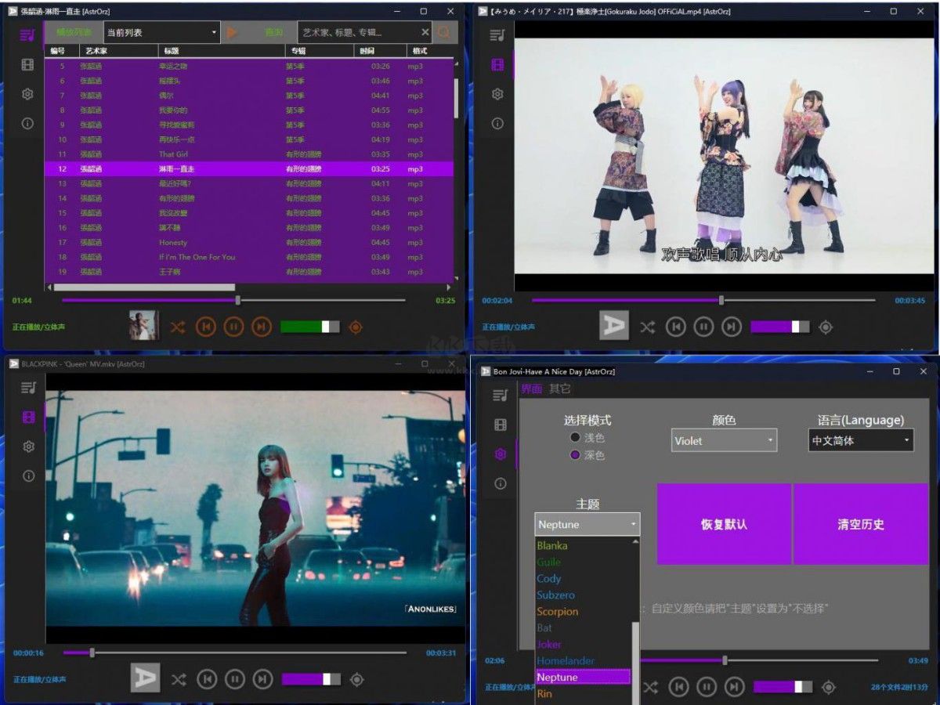Open the Violet color dropdown

[722, 440]
